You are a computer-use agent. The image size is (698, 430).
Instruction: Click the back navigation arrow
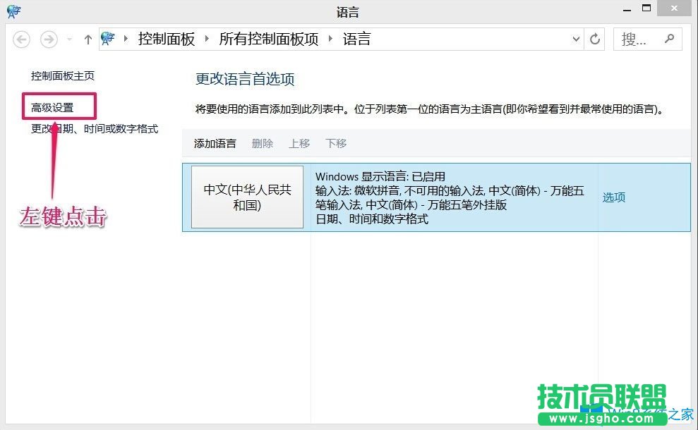pyautogui.click(x=21, y=39)
